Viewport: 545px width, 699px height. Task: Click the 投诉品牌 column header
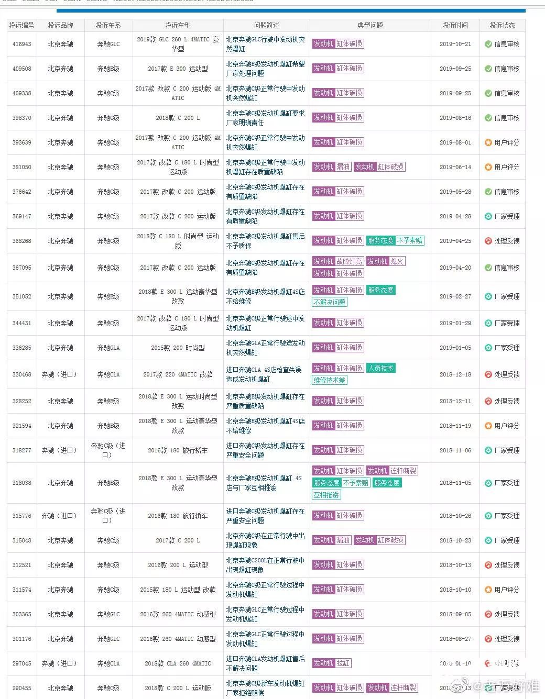61,25
